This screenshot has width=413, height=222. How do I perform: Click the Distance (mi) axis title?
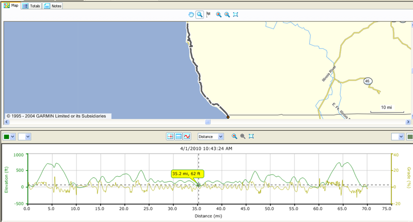[209, 216]
